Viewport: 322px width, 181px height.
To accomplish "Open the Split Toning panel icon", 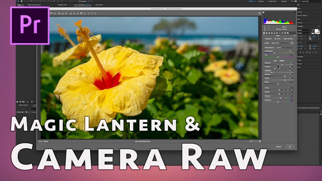I will click(x=274, y=33).
